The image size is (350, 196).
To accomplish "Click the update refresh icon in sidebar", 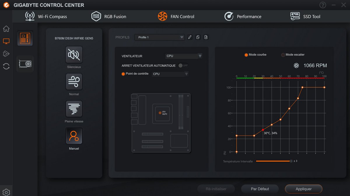I will point(6,66).
